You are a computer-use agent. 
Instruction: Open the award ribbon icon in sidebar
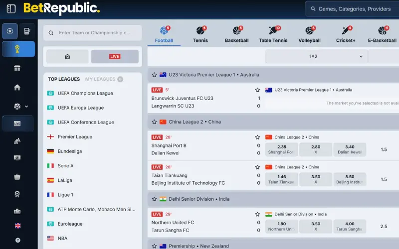tap(17, 194)
